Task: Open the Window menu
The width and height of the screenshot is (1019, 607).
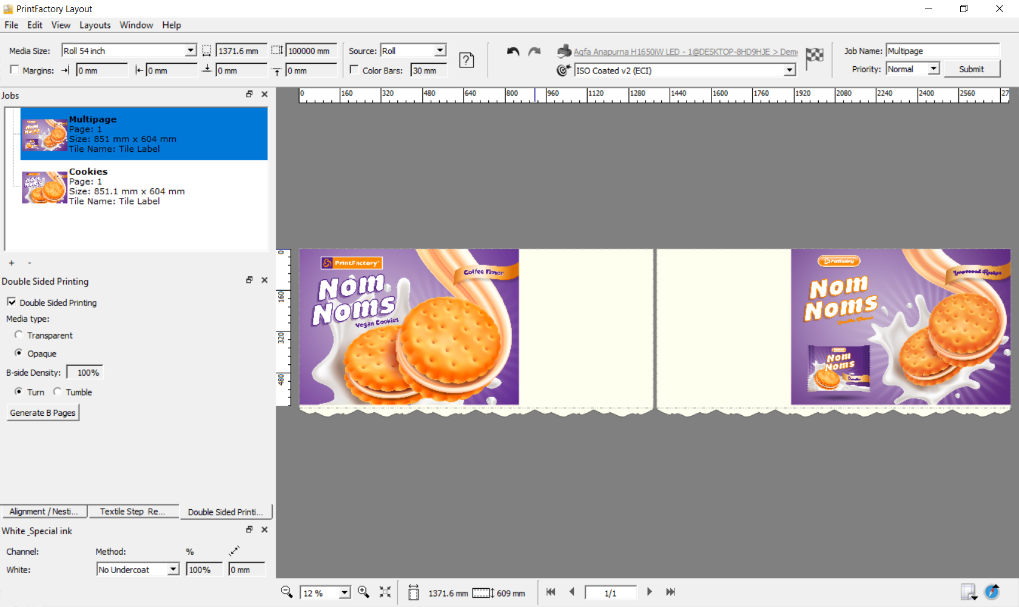Action: pos(136,25)
